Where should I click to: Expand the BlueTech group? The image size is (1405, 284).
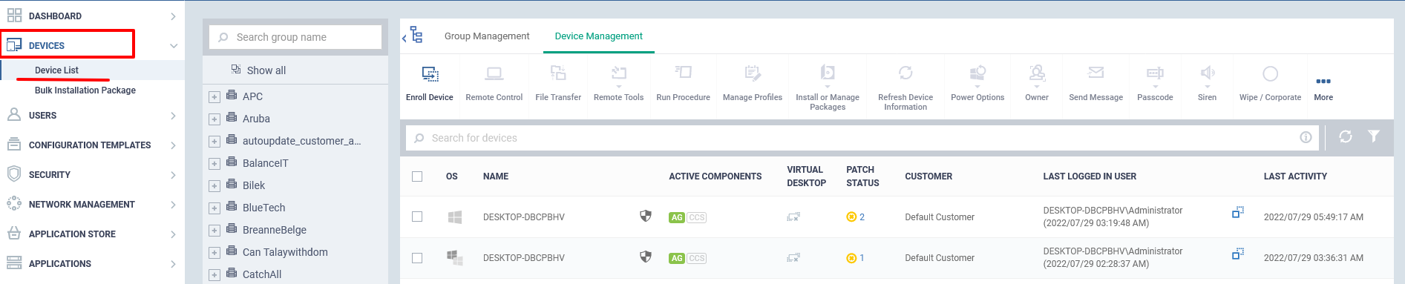point(214,208)
